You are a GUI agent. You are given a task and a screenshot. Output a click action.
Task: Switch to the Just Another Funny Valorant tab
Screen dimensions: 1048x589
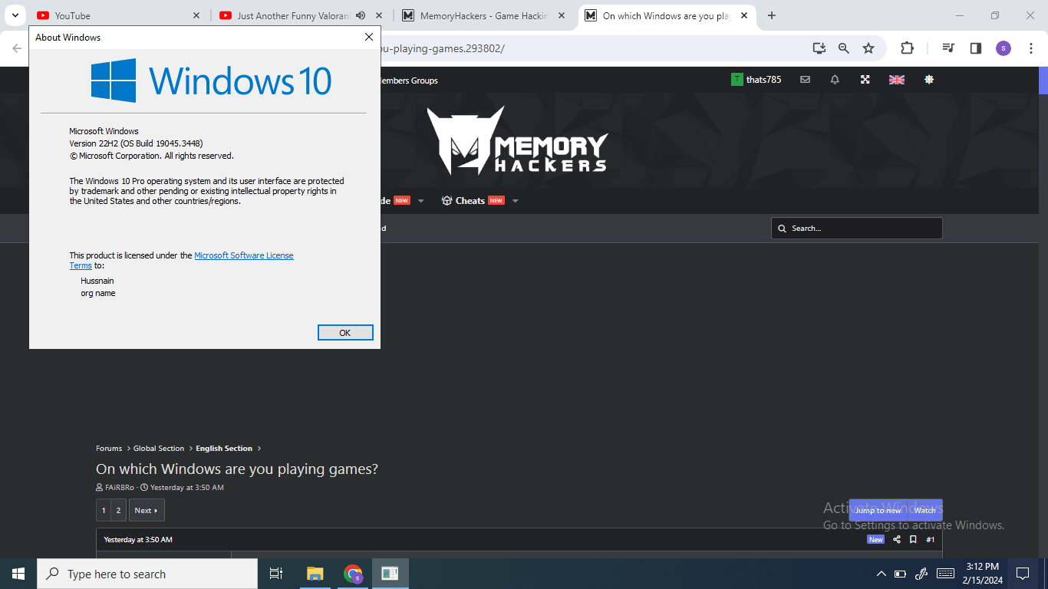click(x=301, y=15)
